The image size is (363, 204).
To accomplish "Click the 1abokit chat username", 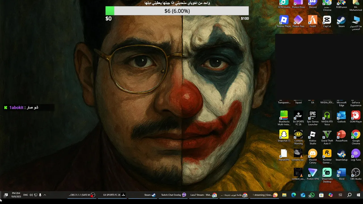I will tap(16, 107).
